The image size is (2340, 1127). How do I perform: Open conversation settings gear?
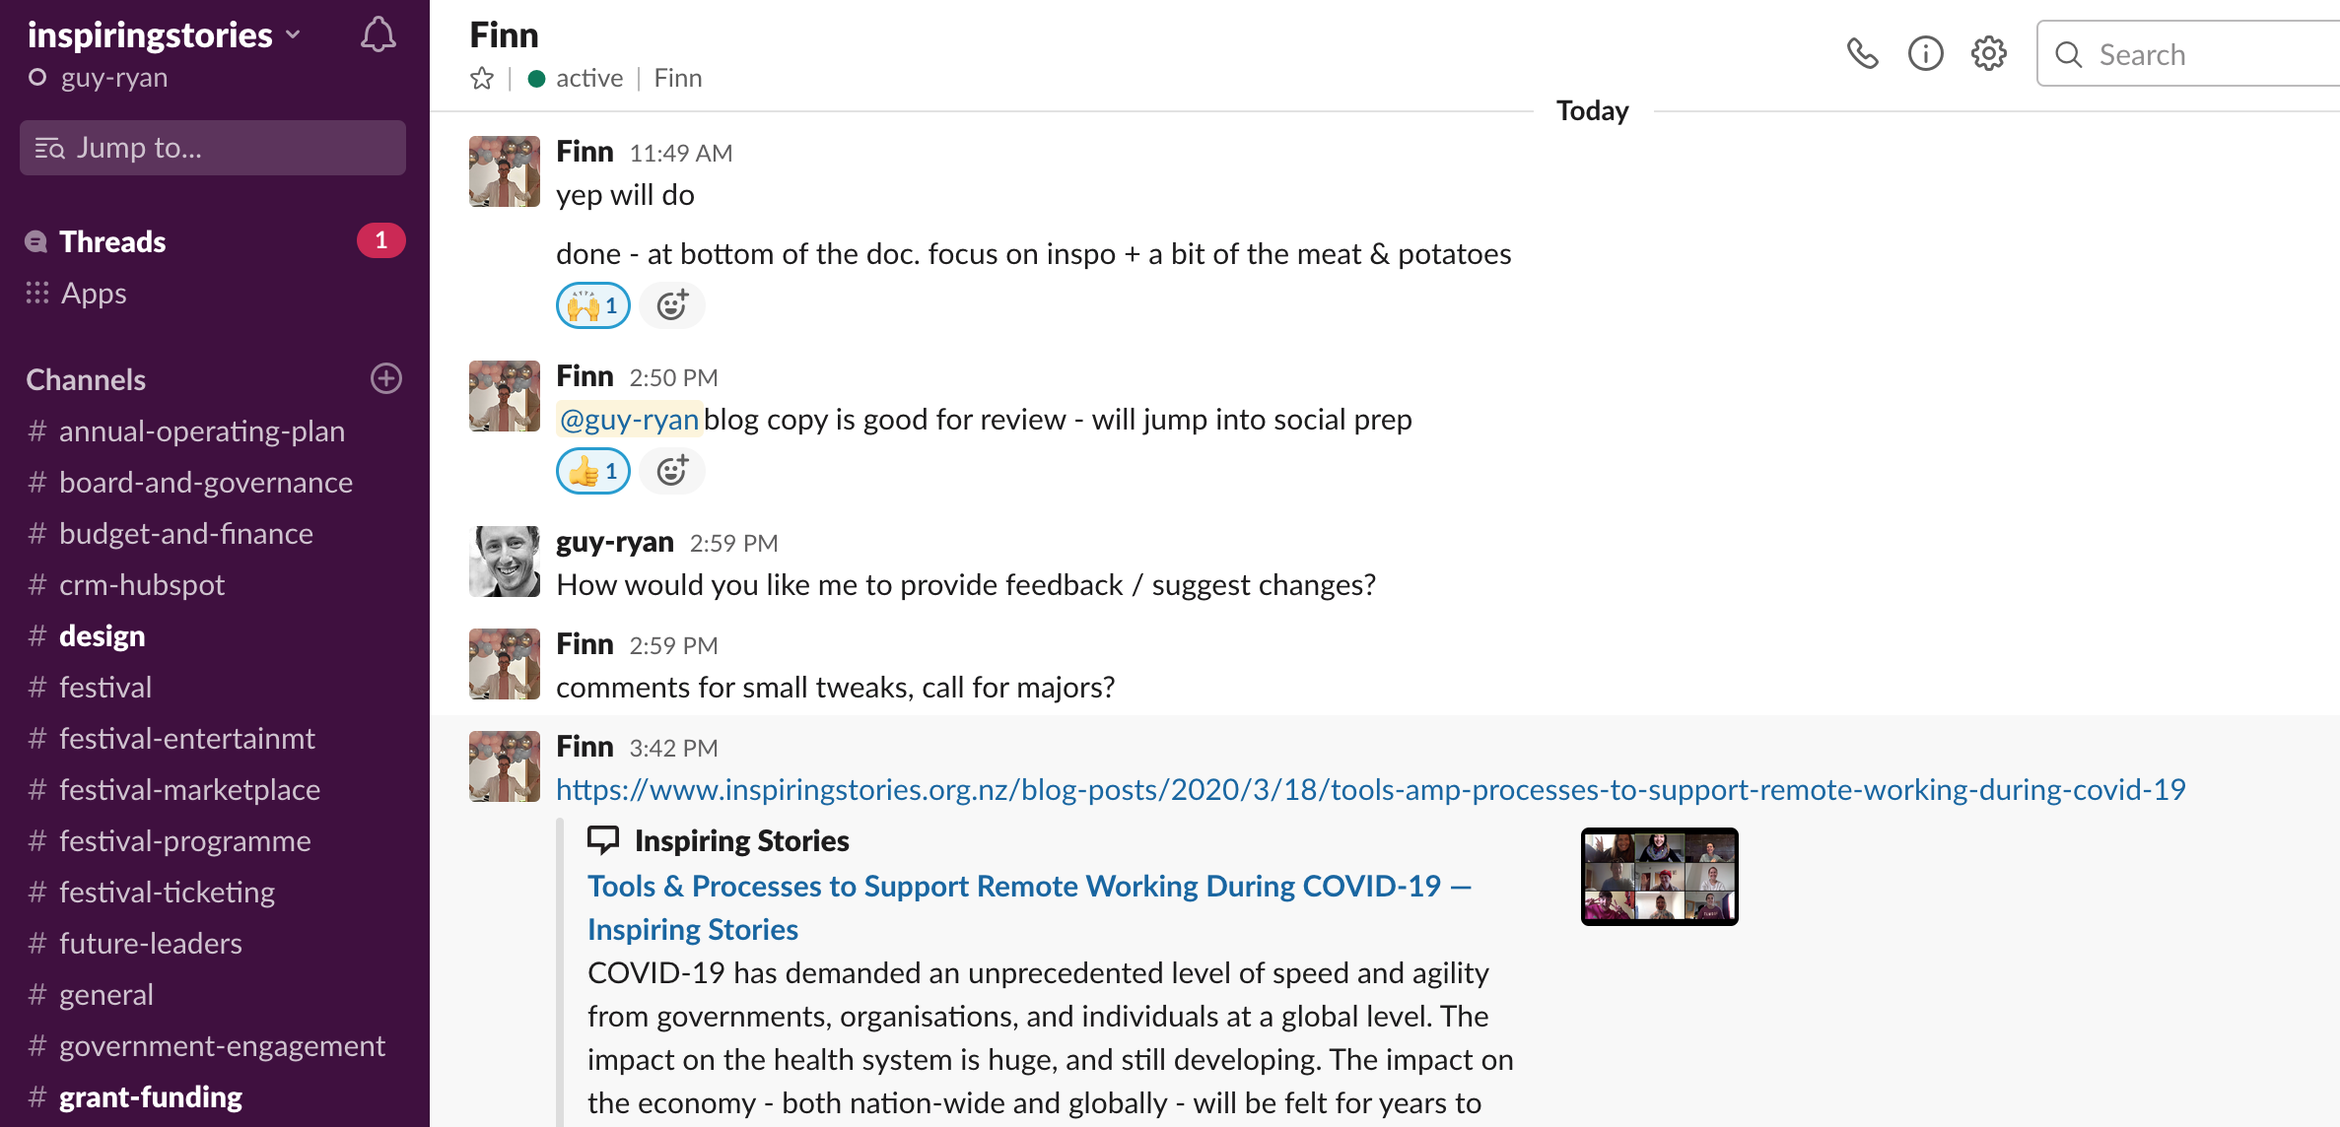click(1988, 54)
